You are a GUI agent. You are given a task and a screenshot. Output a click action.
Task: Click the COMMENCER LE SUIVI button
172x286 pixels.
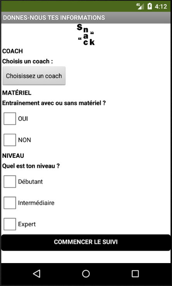(86, 242)
